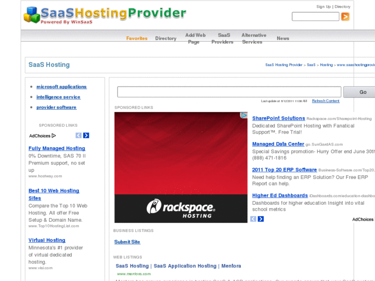Open the provider software link
375x281 pixels.
[56, 107]
